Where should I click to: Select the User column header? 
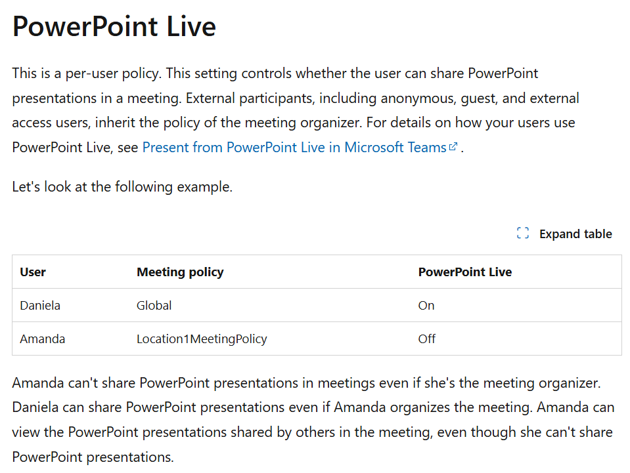(x=33, y=272)
